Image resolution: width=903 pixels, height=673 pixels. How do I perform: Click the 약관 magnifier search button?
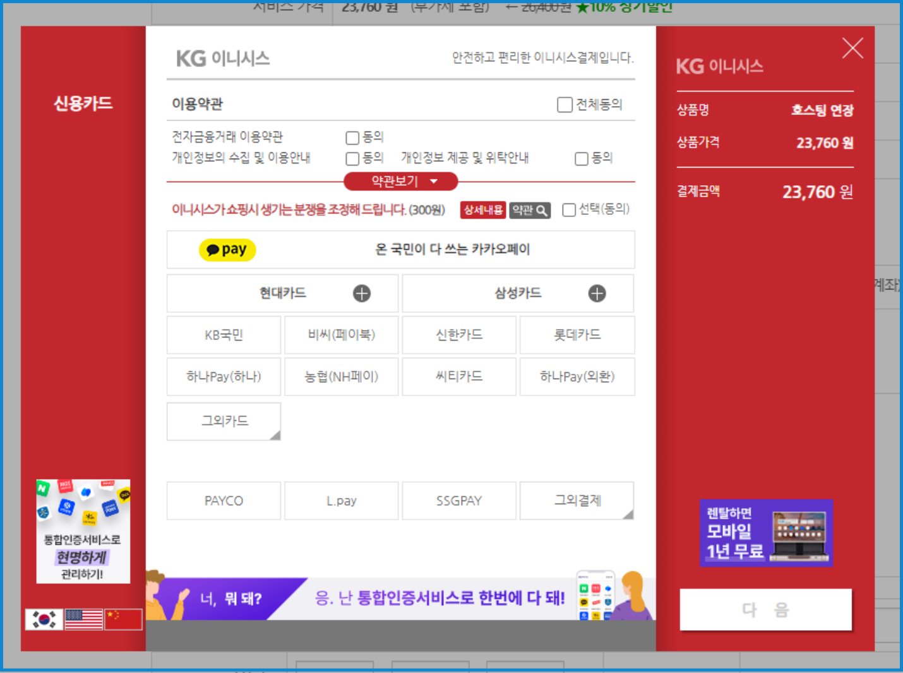tap(530, 210)
